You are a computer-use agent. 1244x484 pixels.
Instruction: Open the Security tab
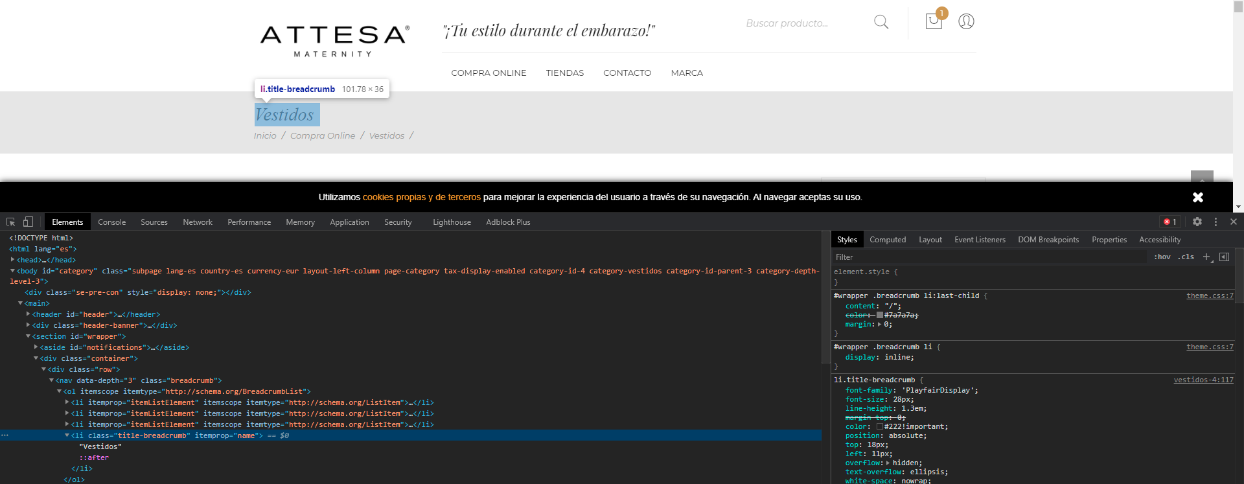pos(398,222)
